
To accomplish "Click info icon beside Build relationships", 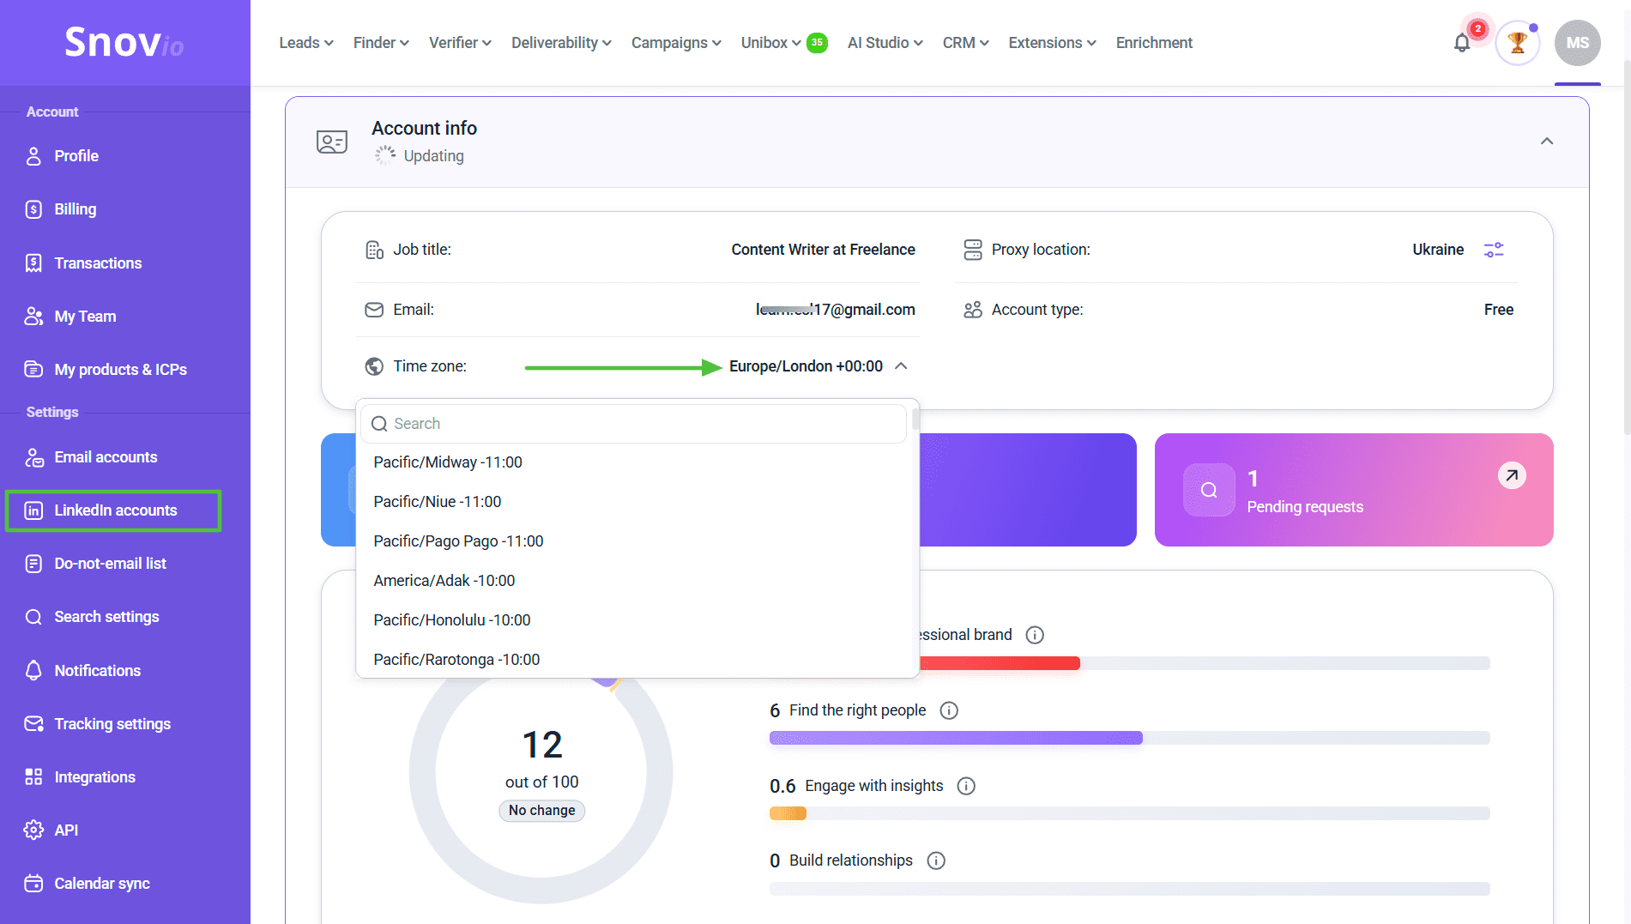I will [936, 861].
